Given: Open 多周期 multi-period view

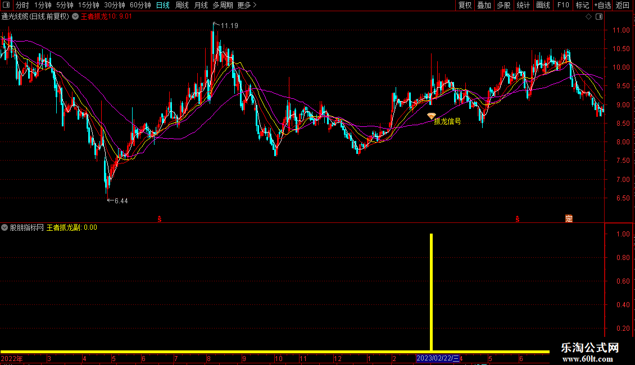Looking at the screenshot, I should pyautogui.click(x=223, y=5).
